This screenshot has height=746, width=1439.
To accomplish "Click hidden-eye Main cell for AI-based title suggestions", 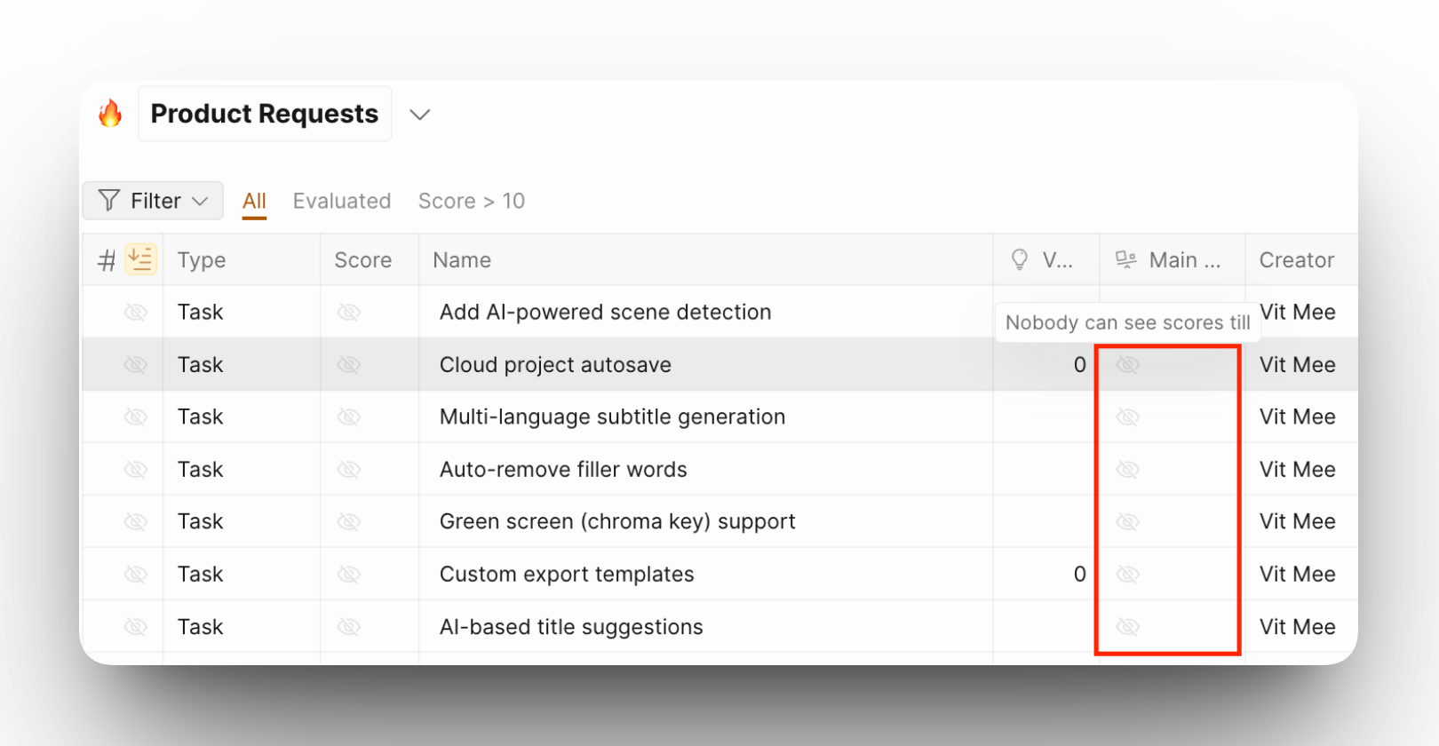I will (x=1128, y=627).
